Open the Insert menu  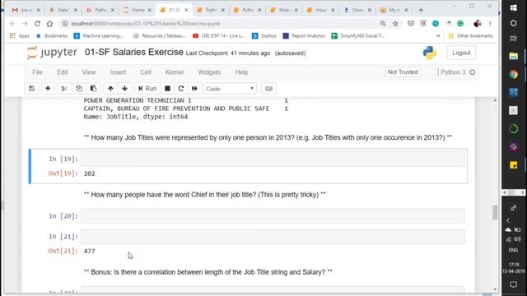tap(118, 72)
